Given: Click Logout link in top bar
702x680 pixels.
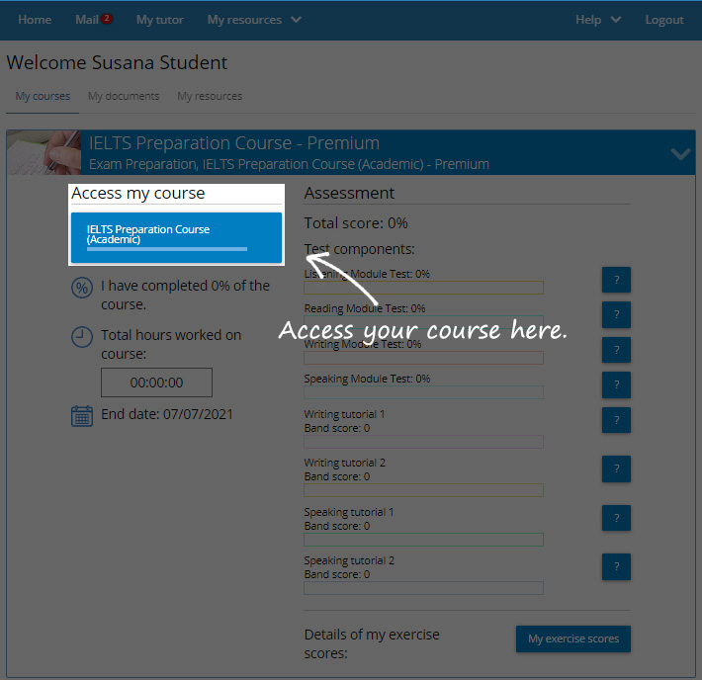Looking at the screenshot, I should click(x=663, y=20).
